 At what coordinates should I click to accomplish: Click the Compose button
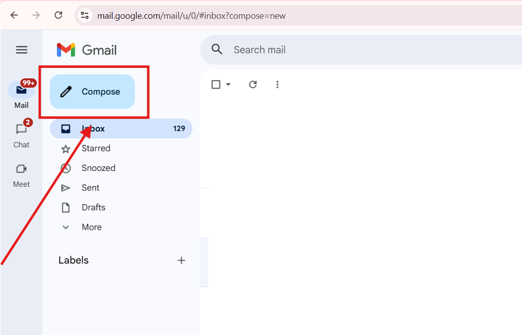pyautogui.click(x=92, y=92)
